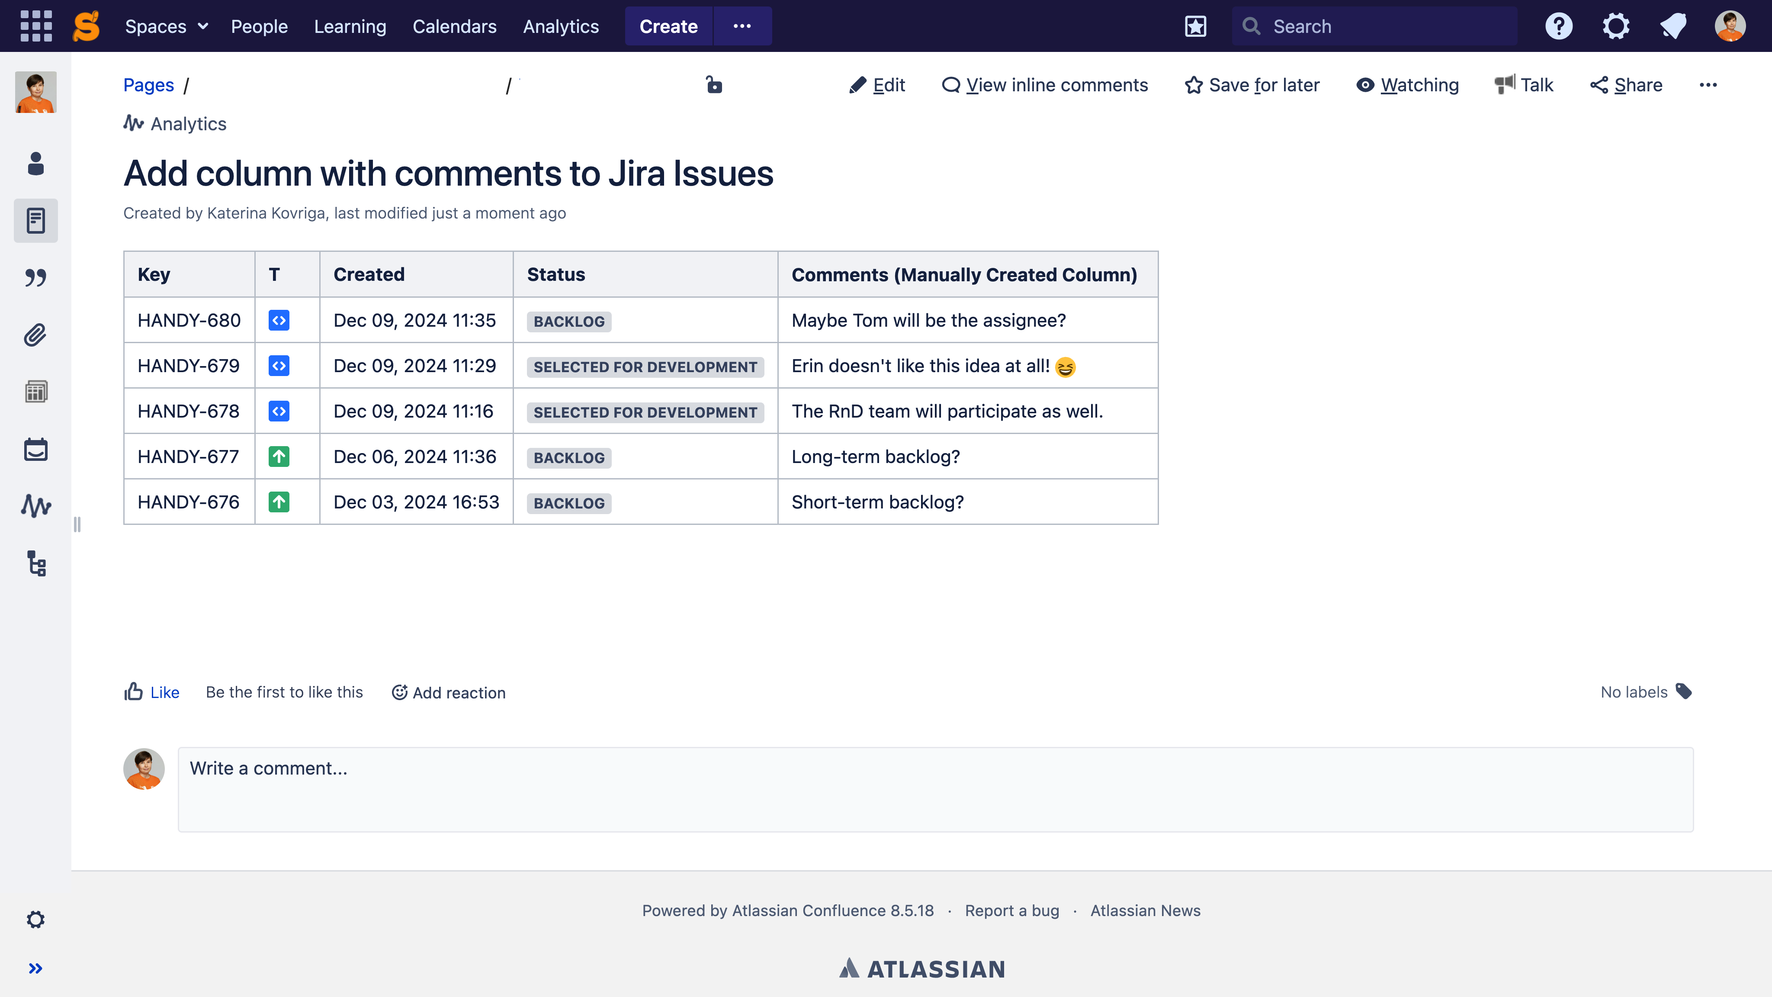This screenshot has height=997, width=1772.
Task: Open the people icon in sidebar
Action: [x=36, y=163]
